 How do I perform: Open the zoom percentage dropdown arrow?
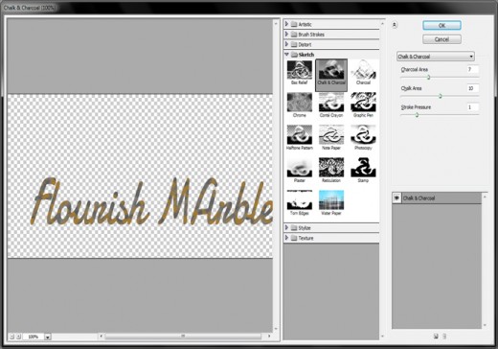point(48,337)
